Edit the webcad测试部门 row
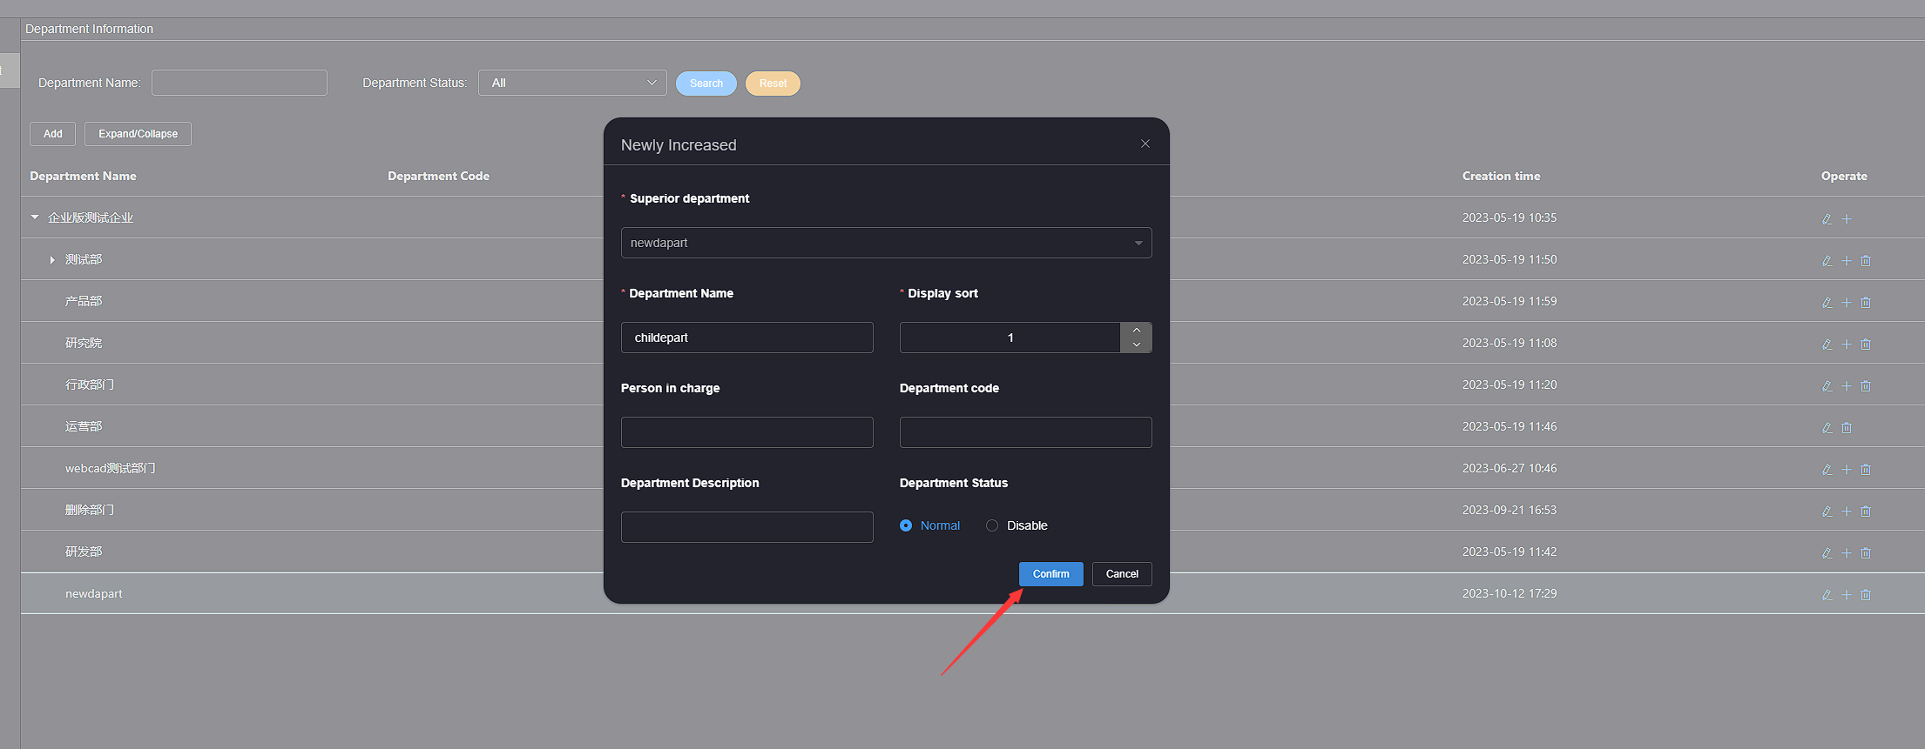 pos(1827,470)
